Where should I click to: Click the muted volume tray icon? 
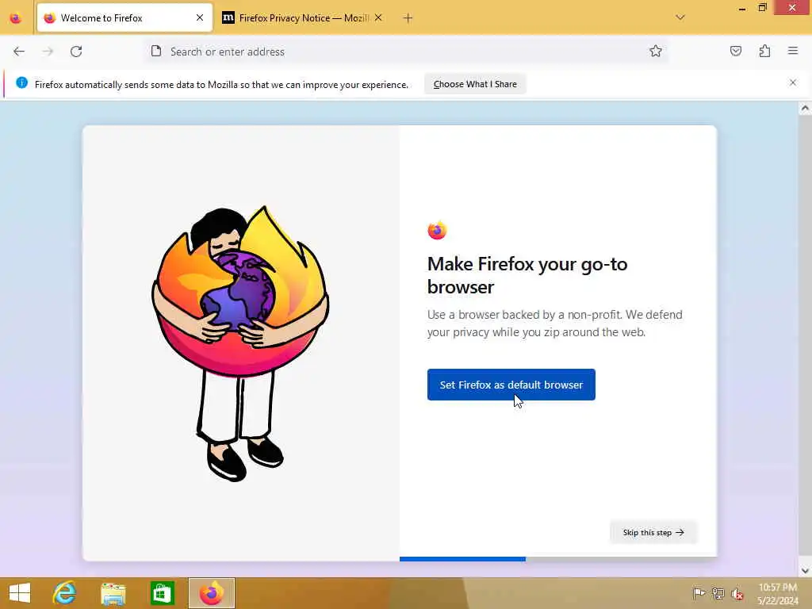click(x=737, y=594)
